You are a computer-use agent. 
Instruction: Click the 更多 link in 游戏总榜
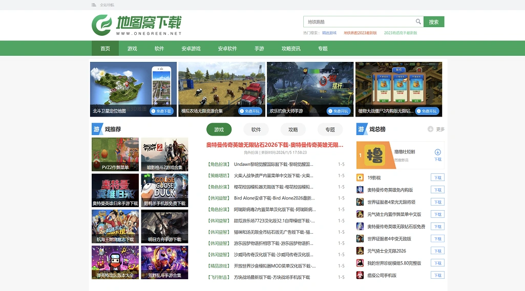pyautogui.click(x=440, y=129)
